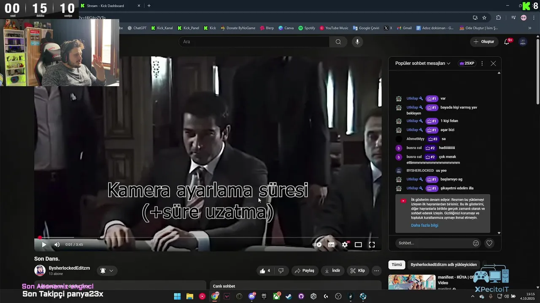Image resolution: width=540 pixels, height=303 pixels.
Task: Open emoji picker in chat input
Action: pyautogui.click(x=476, y=243)
